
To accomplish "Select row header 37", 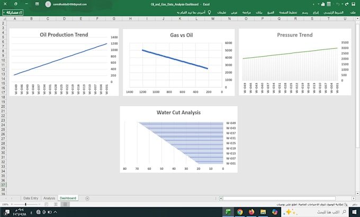I will tap(3, 185).
